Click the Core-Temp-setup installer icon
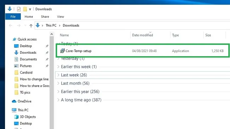Screen dimensions: 230x129 [x=62, y=51]
